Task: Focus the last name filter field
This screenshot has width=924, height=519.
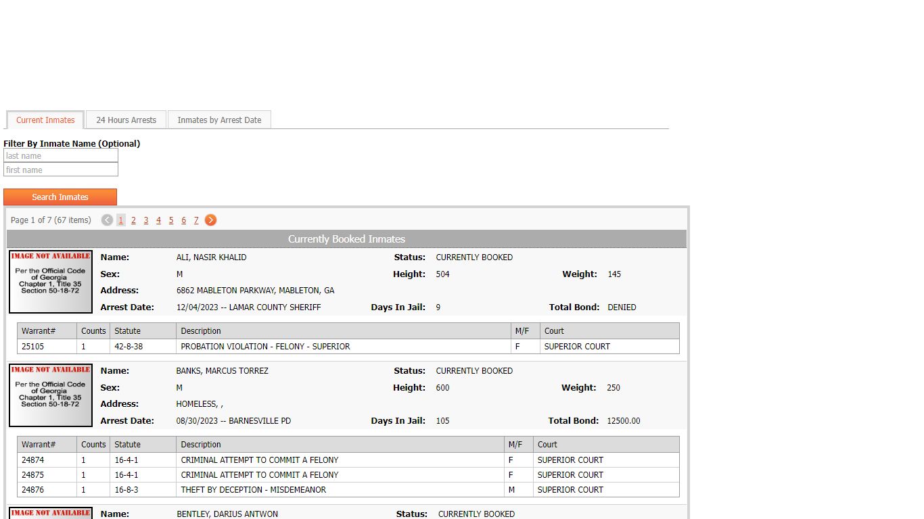Action: (61, 156)
